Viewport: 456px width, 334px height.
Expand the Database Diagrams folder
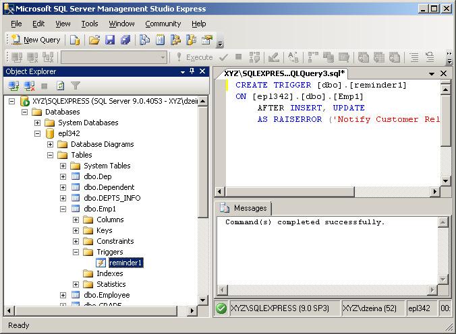tap(51, 144)
